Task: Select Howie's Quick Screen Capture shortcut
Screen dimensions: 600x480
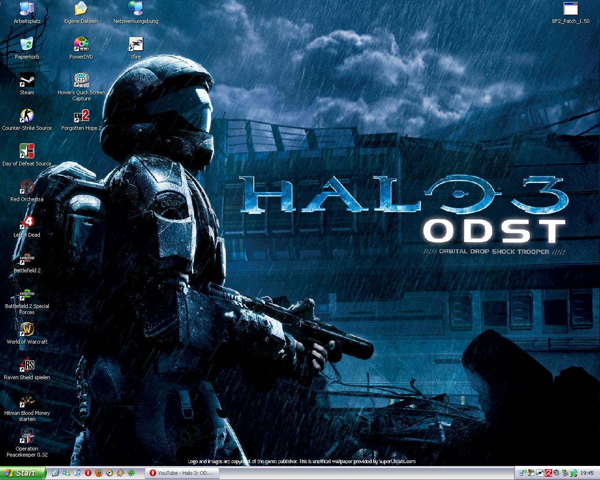Action: (x=81, y=81)
